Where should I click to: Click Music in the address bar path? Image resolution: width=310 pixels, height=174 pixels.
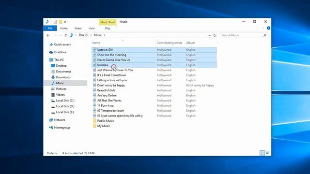98,35
